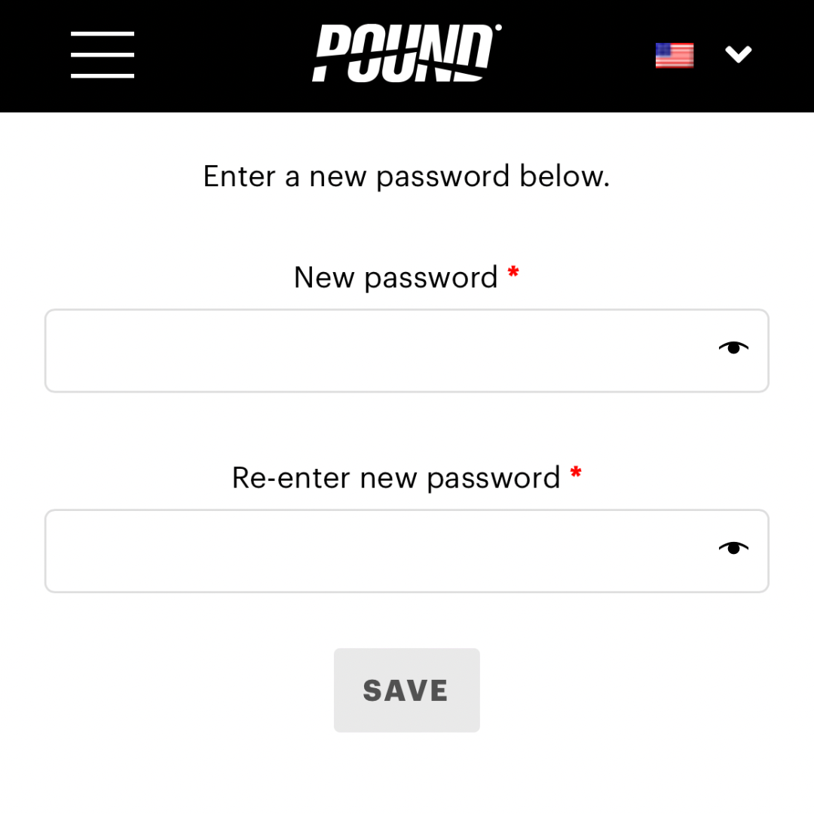This screenshot has height=814, width=814.
Task: Collapse the region selection chevron
Action: 739,54
